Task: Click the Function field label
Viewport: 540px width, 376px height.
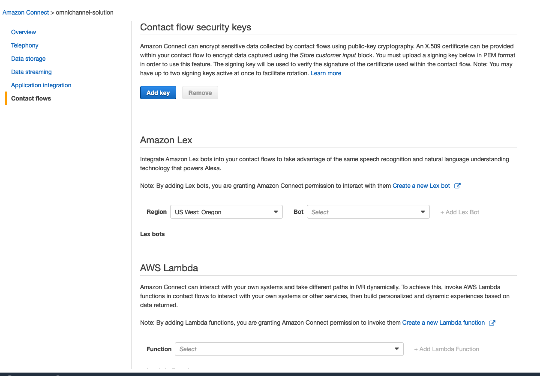Action: [159, 349]
